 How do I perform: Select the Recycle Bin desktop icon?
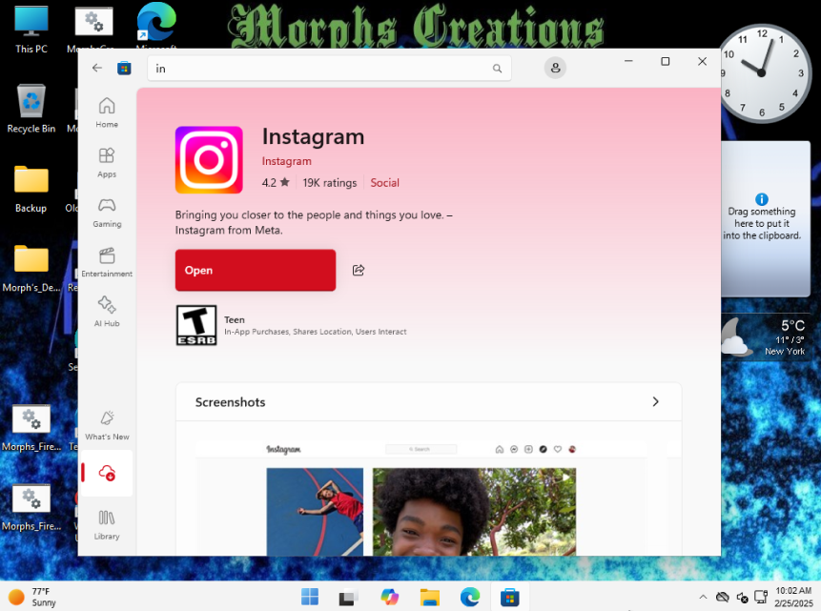(31, 109)
